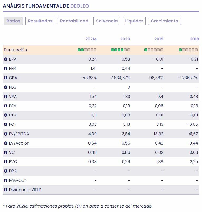Click the PEG row info icon
Image resolution: width=202 pixels, height=212 pixels.
[6, 87]
